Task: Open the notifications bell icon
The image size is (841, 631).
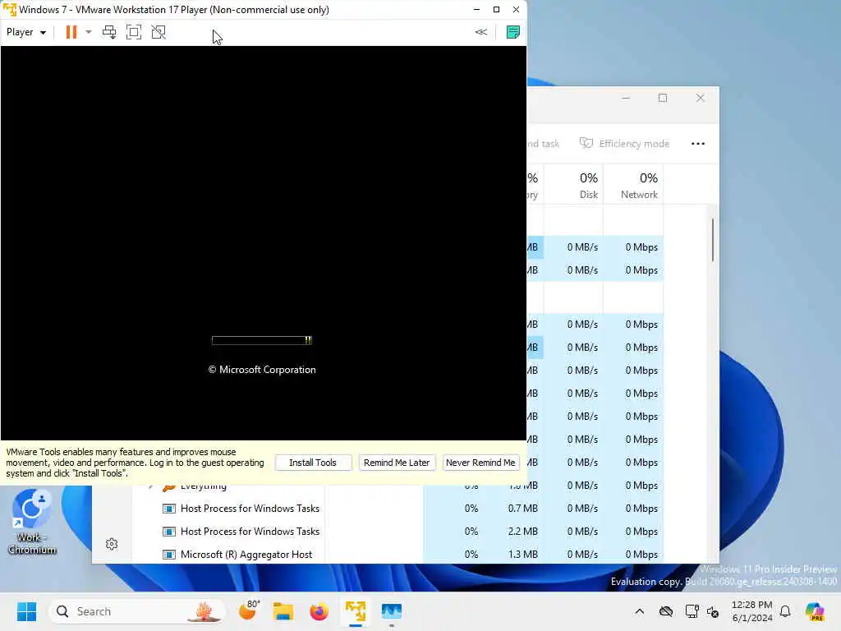Action: [785, 611]
